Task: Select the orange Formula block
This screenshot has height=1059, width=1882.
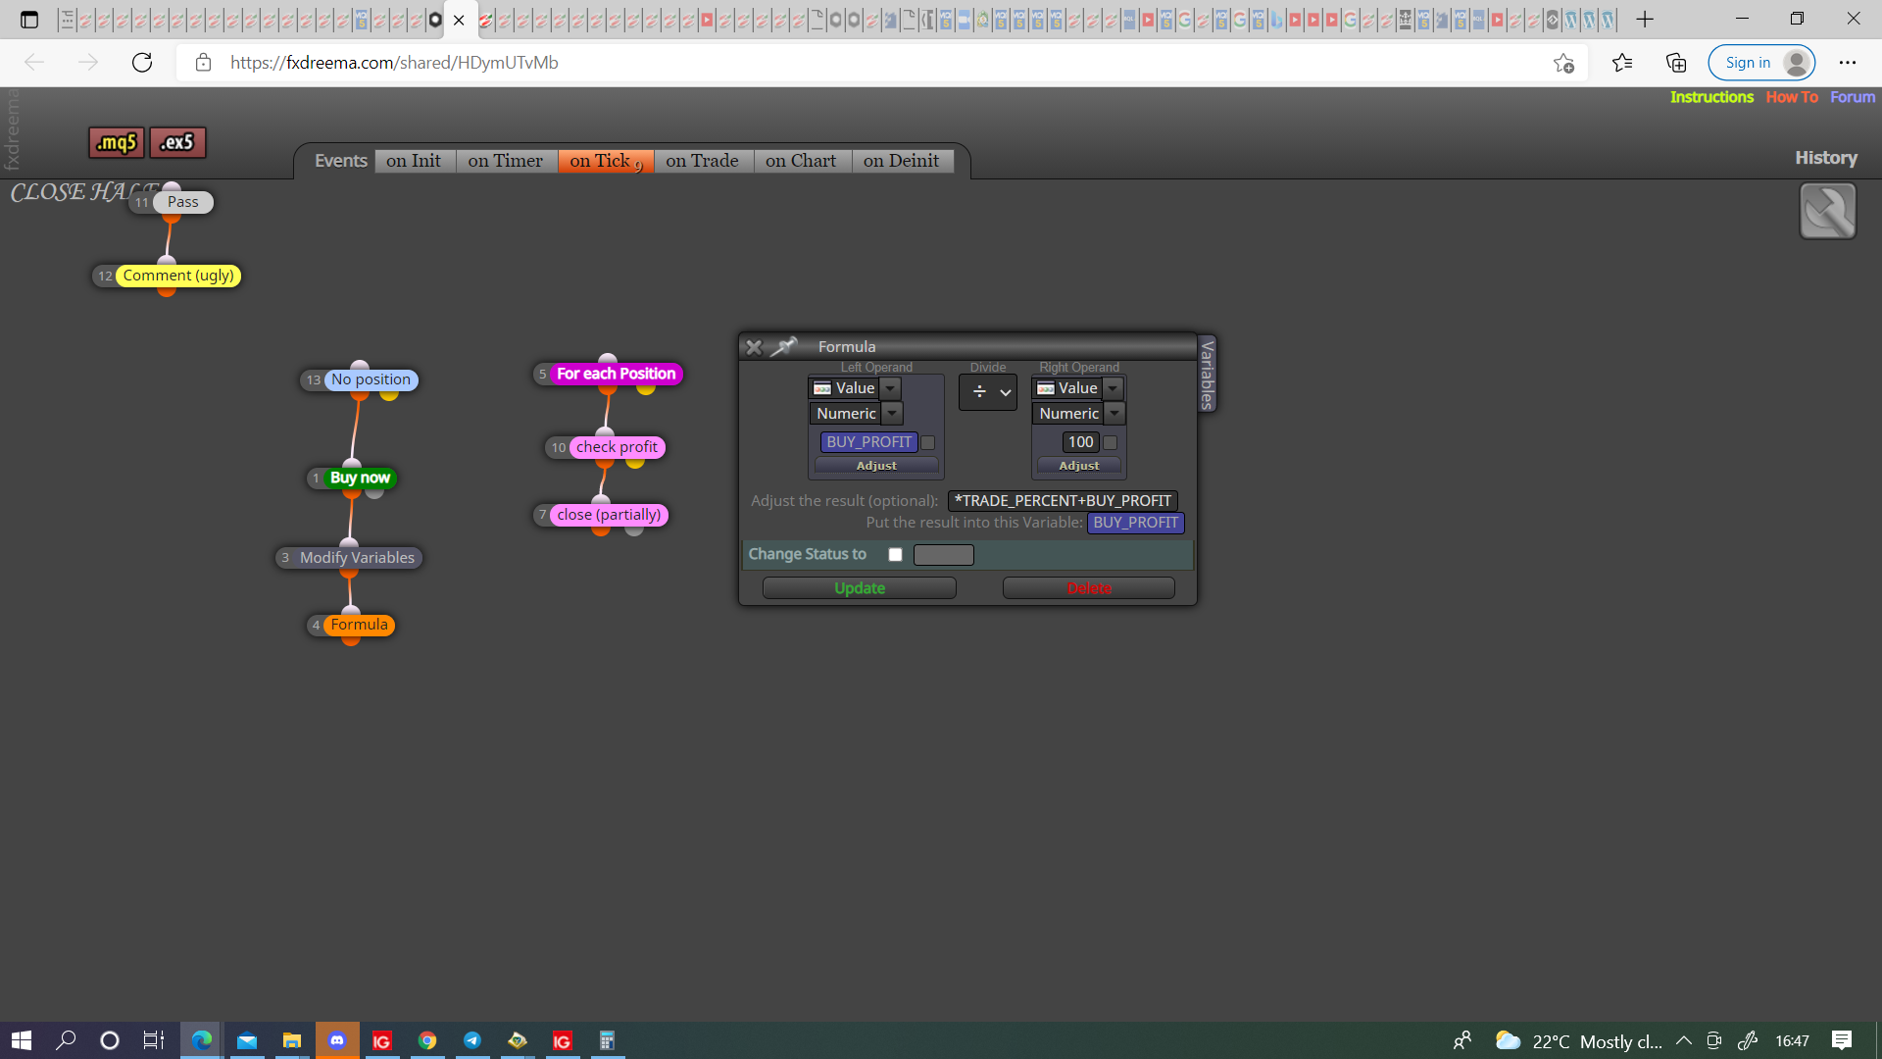Action: pos(359,625)
